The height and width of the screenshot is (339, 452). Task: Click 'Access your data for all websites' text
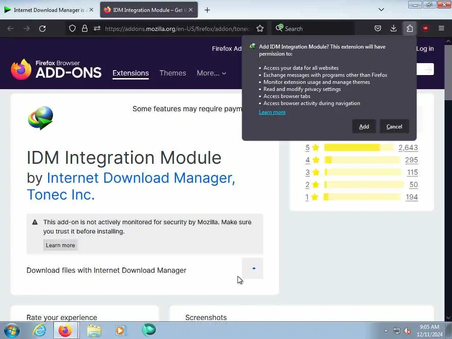coord(301,68)
